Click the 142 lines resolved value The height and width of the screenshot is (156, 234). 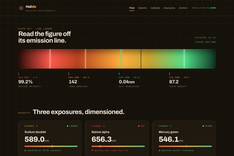click(73, 82)
